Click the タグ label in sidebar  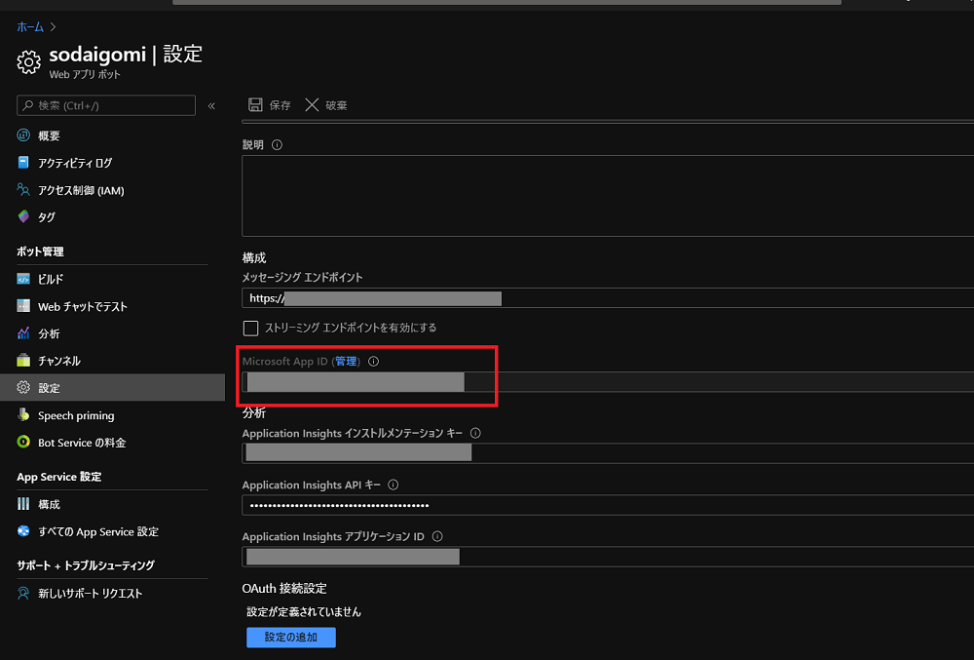click(47, 216)
